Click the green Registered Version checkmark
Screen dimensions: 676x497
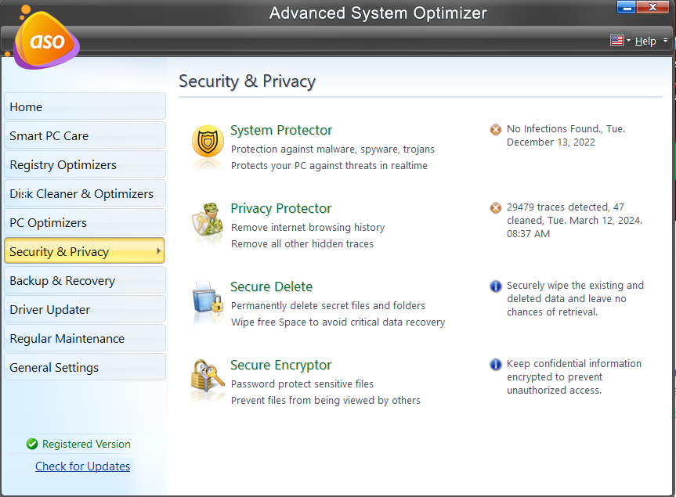click(31, 444)
